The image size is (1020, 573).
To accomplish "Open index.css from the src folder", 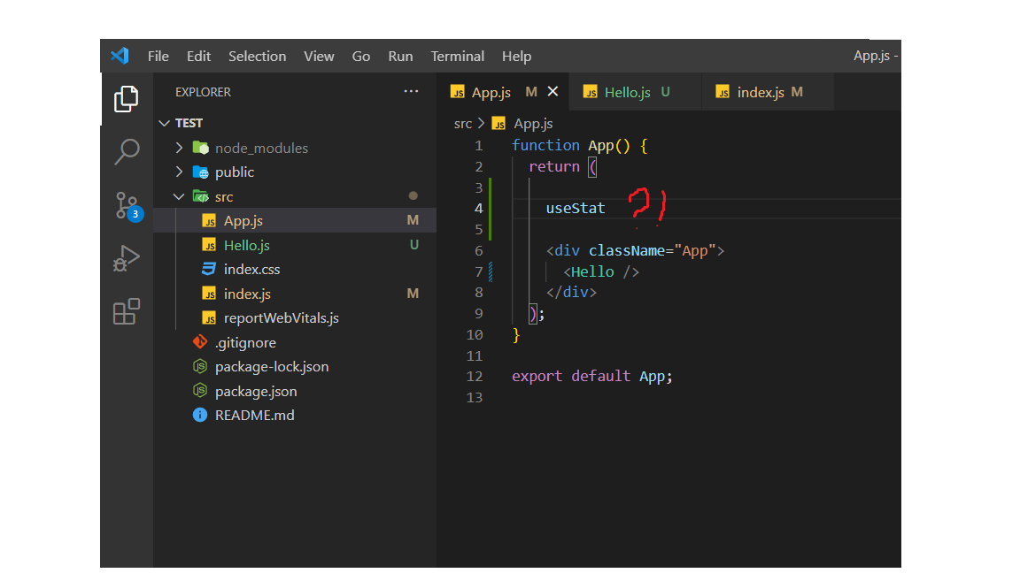I will pos(251,269).
